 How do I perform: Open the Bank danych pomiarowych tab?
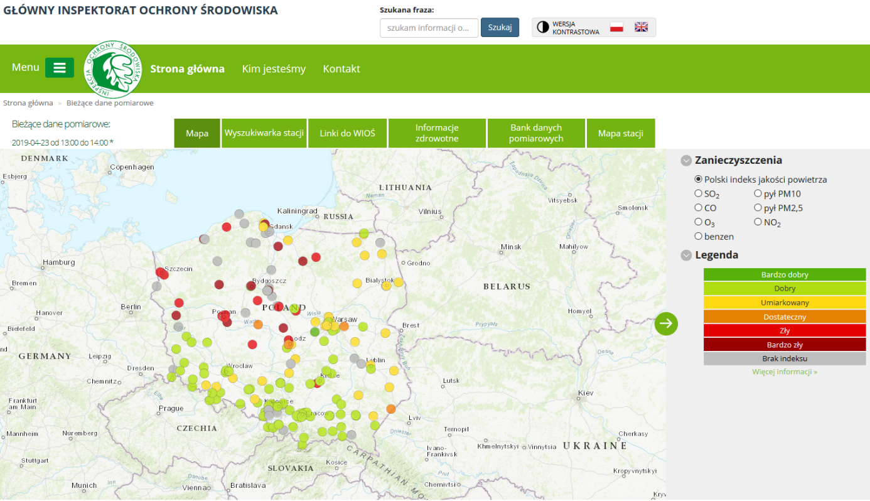tap(536, 133)
